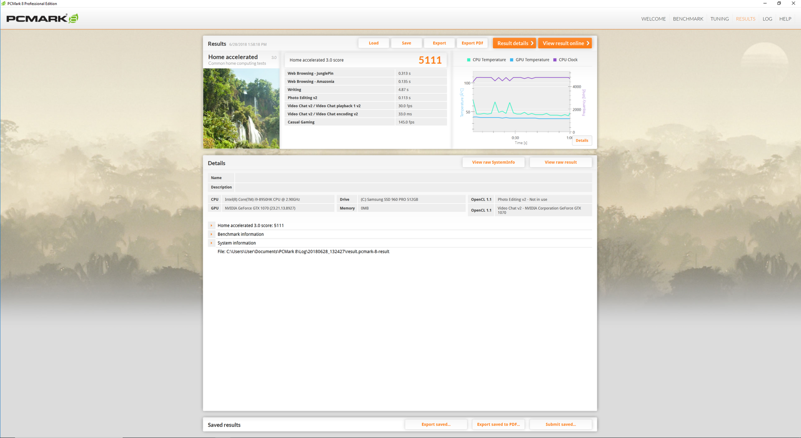Open the LOG tab
Image resolution: width=801 pixels, height=438 pixels.
tap(767, 19)
